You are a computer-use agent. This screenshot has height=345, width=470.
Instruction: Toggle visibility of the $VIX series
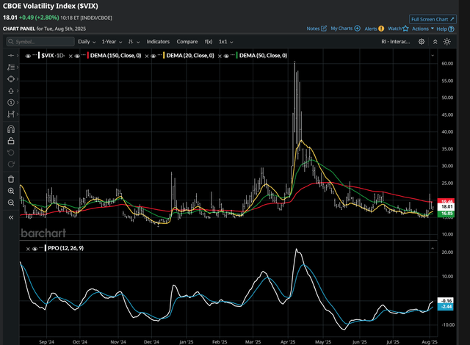[28, 56]
